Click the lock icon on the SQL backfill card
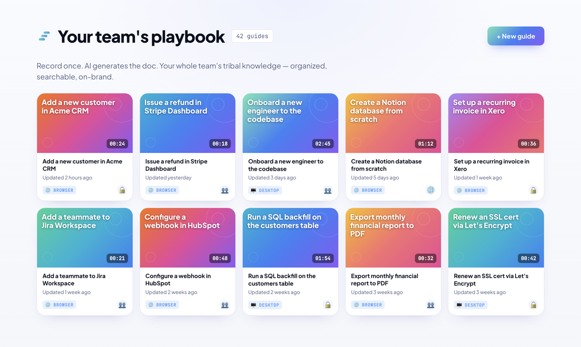 (x=328, y=305)
